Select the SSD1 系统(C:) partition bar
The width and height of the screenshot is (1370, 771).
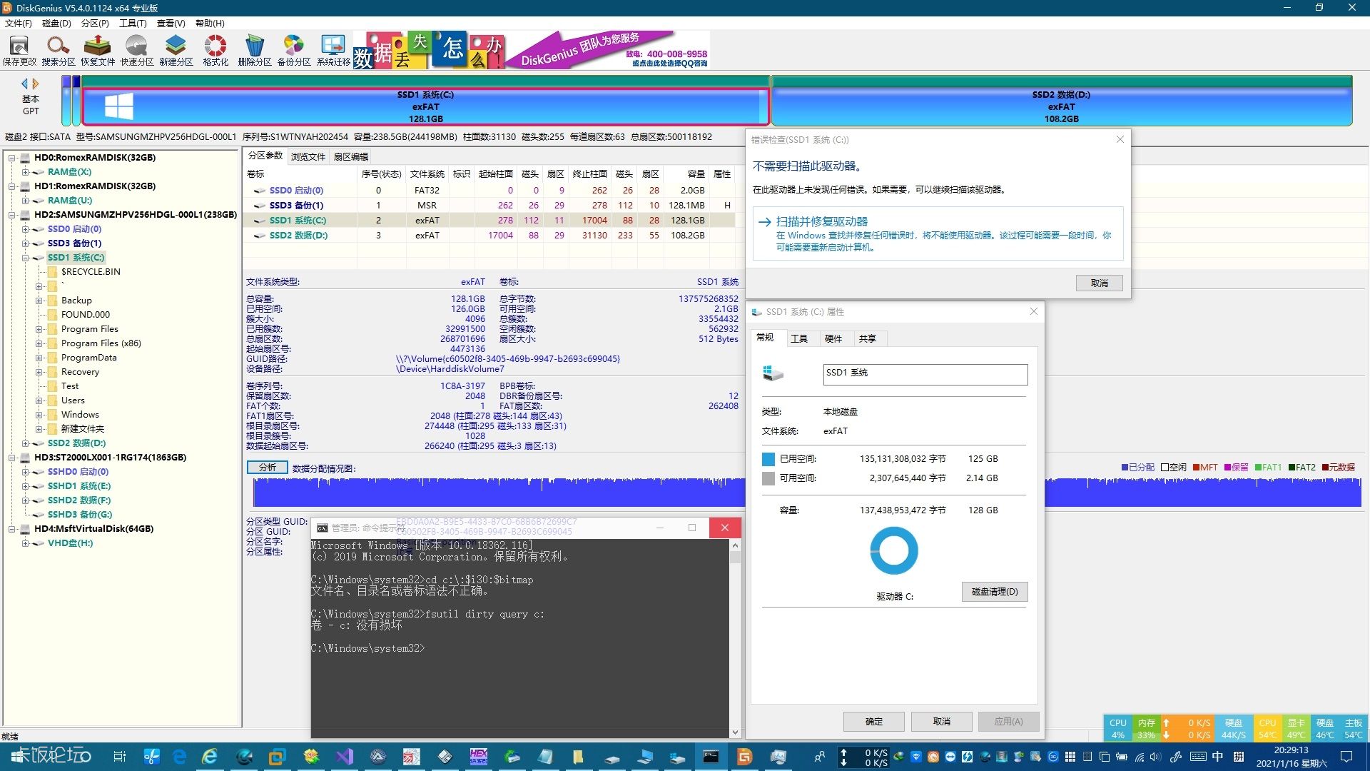coord(426,106)
